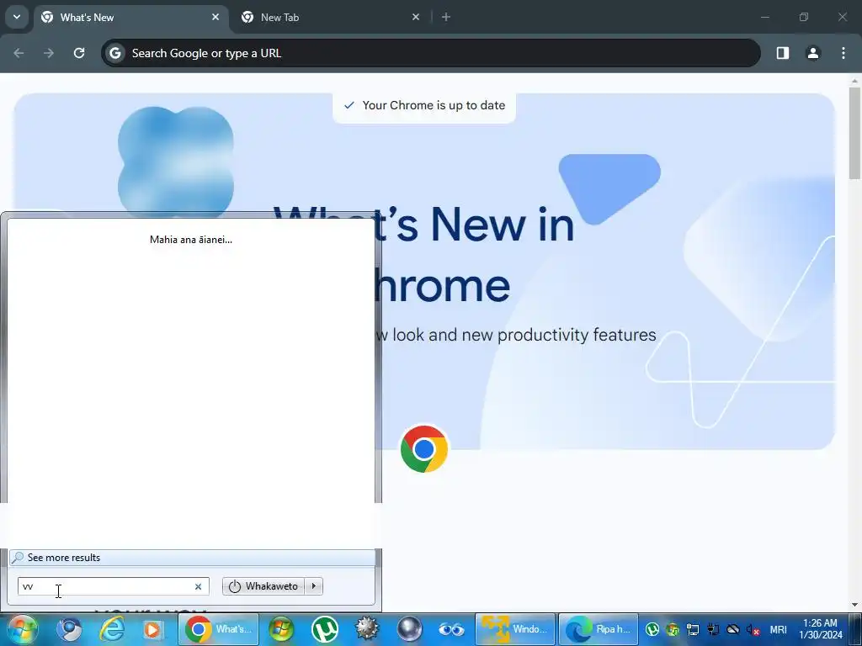Screen dimensions: 862x646
Task: Switch to the New Tab tab
Action: (331, 17)
